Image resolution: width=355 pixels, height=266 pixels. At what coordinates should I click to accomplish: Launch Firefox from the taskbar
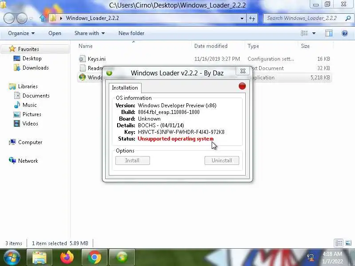click(x=67, y=257)
